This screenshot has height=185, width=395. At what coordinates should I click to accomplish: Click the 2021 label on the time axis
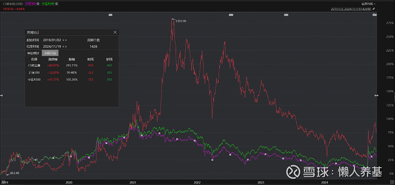point(133,182)
